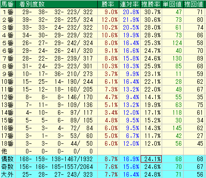Screen dimensions: 206x178
Task: Click the 着別度数 column header
Action: 56,4
